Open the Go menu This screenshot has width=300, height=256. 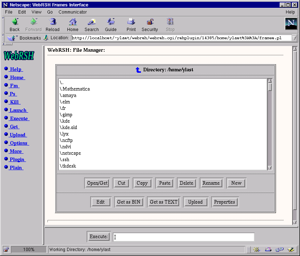point(50,12)
